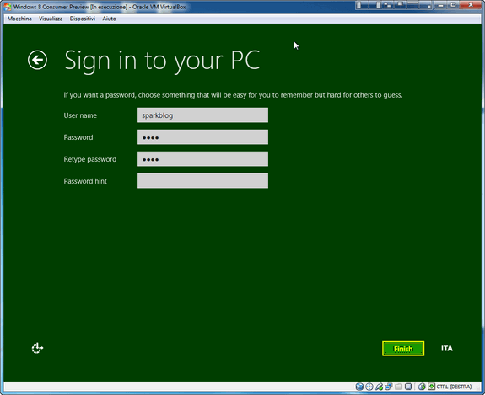Focus the Retype password field
This screenshot has width=485, height=395.
click(x=202, y=159)
